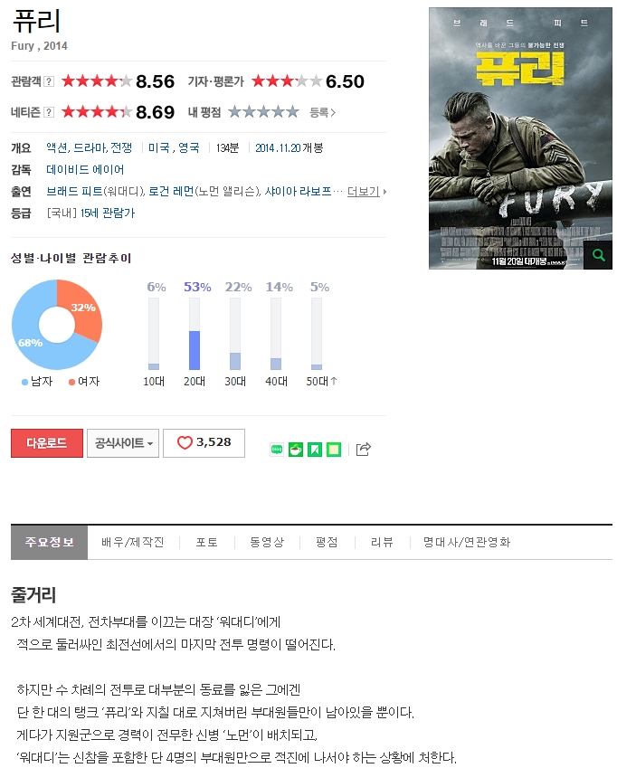617x768 pixels.
Task: Click help icon next to 관람객
Action: pos(49,81)
